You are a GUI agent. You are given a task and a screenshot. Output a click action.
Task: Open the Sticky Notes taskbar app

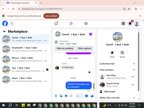pyautogui.click(x=23, y=105)
